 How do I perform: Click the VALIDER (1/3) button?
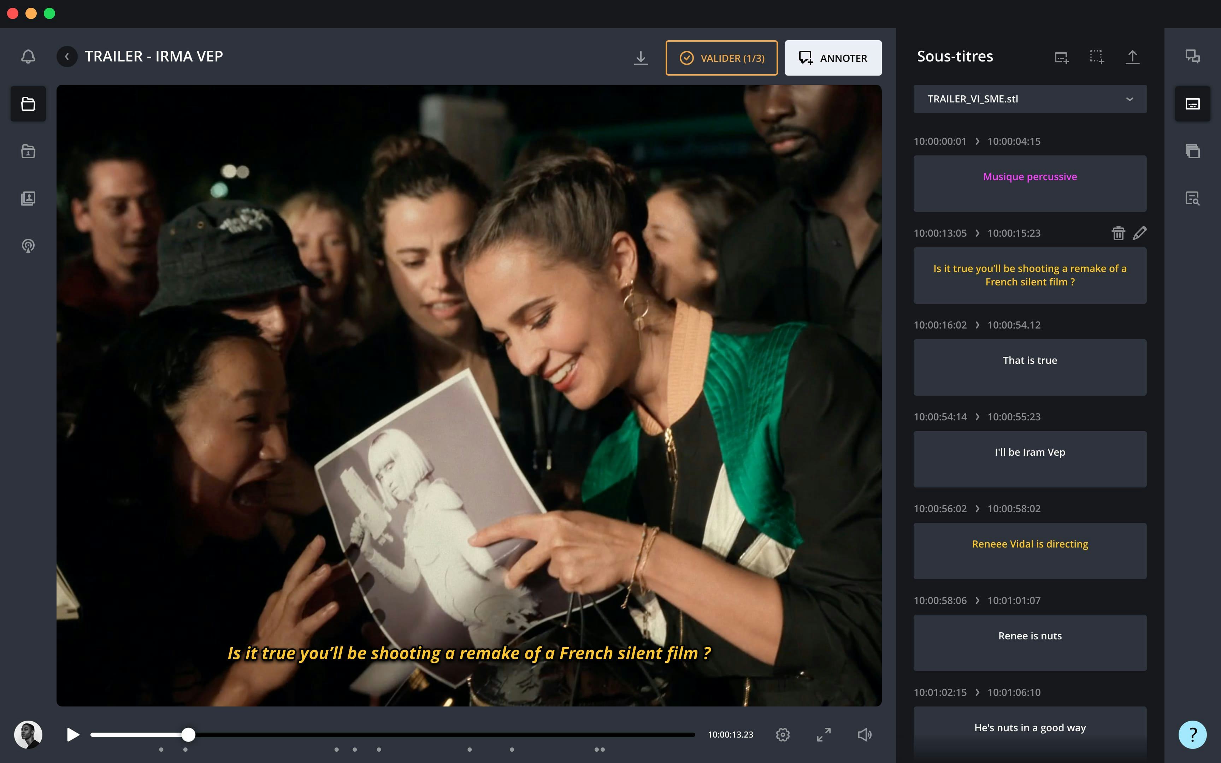721,58
